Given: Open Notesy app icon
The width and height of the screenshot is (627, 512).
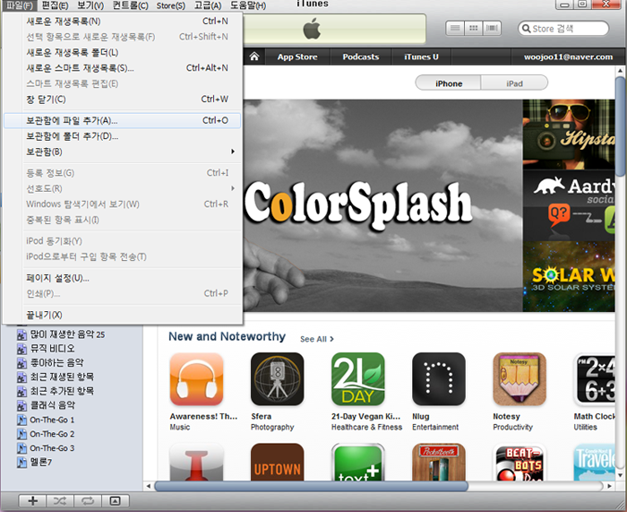Looking at the screenshot, I should click(520, 379).
